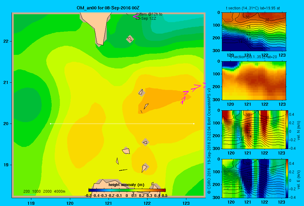Click longitude label '122' under main map
The height and width of the screenshot is (206, 304).
point(147,203)
